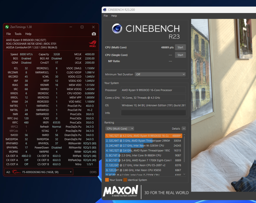The image size is (256, 203).
Task: Minimize the ZenTimings window
Action: (x=71, y=27)
